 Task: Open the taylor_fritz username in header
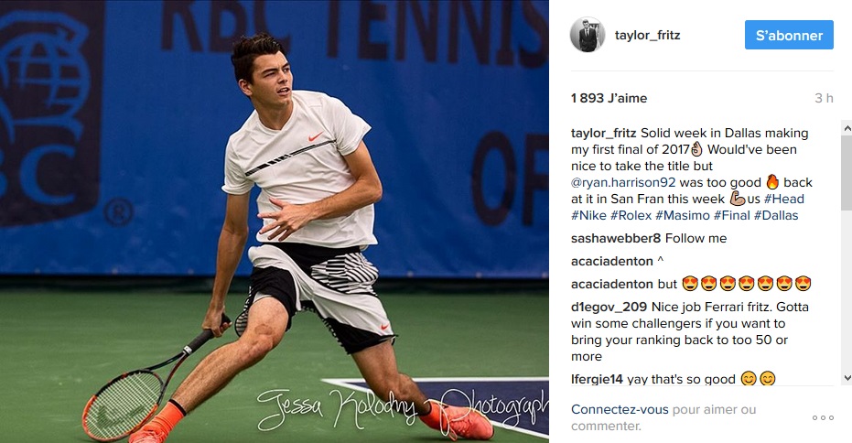click(647, 36)
